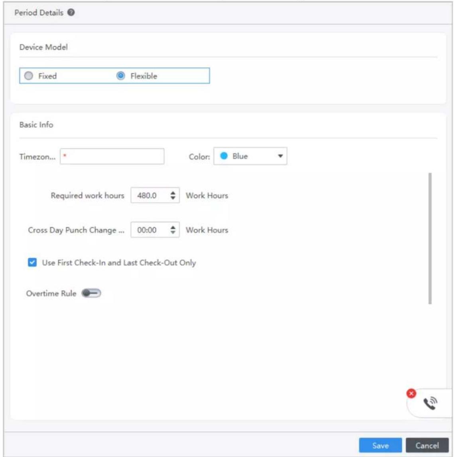Viewport: 454px width, 457px height.
Task: Click the Overtime Rule label
Action: point(51,293)
